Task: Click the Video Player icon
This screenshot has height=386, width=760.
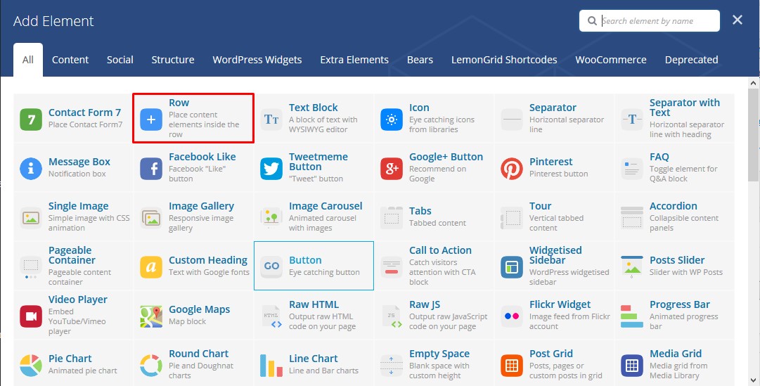Action: coord(31,316)
